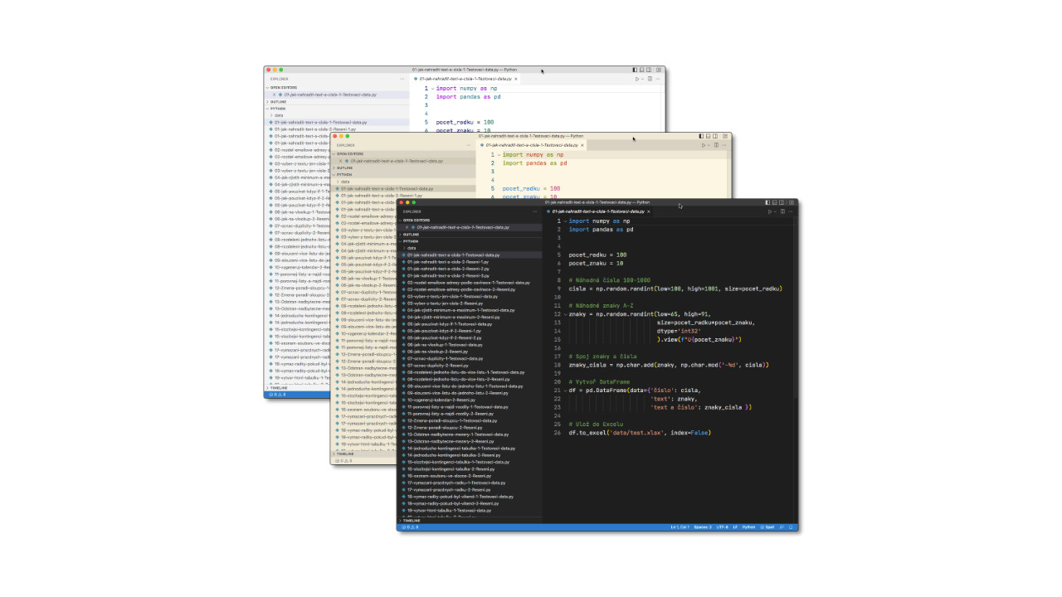Open Explorer more actions in dark window
Screen dimensions: 1062x597
pos(533,211)
